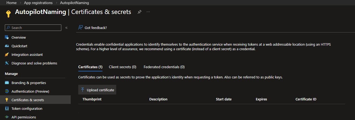This screenshot has height=120, width=355.
Task: Switch to the Client secrets tab
Action: (x=122, y=67)
